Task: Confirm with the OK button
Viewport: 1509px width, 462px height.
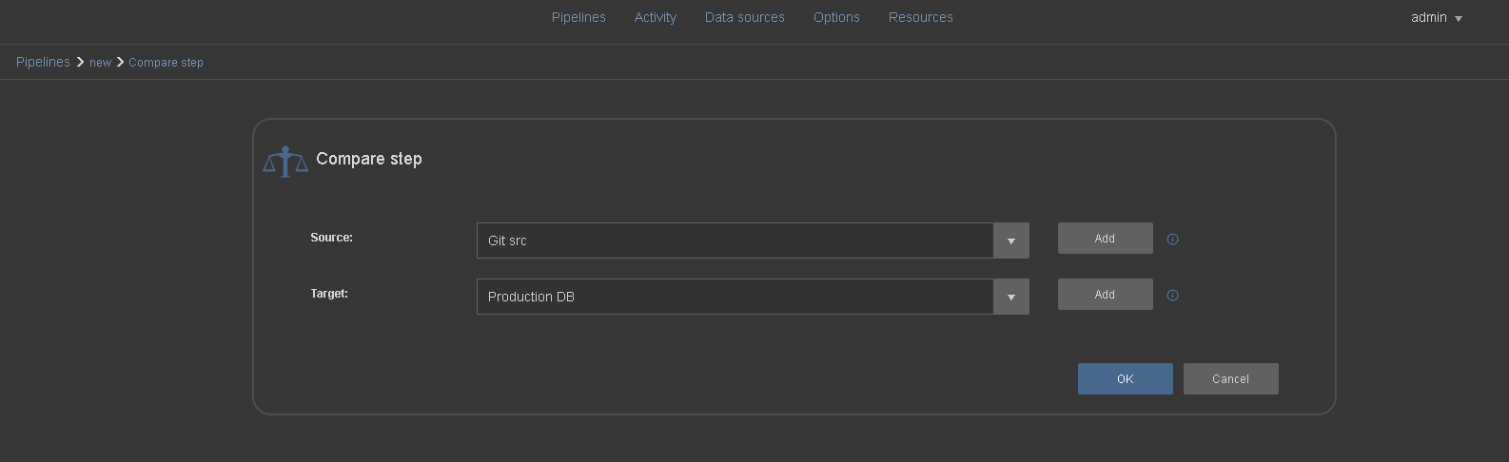Action: pyautogui.click(x=1126, y=378)
